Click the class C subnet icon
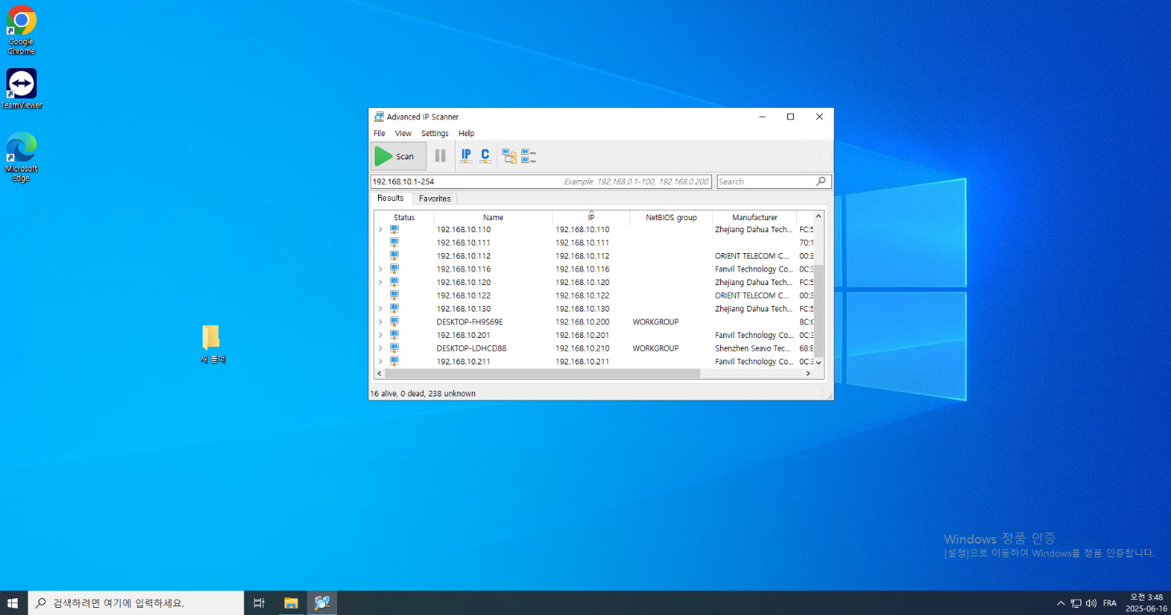1171x615 pixels. tap(485, 156)
